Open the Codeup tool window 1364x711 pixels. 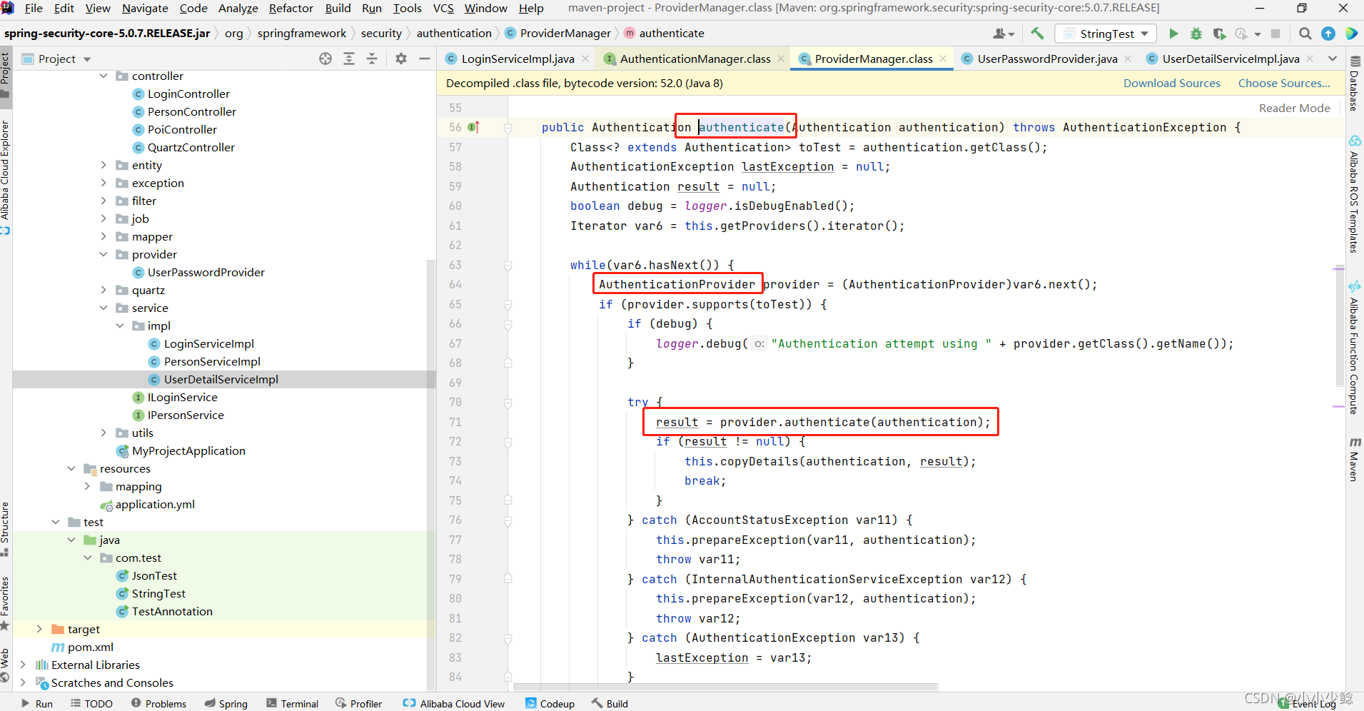[x=550, y=703]
